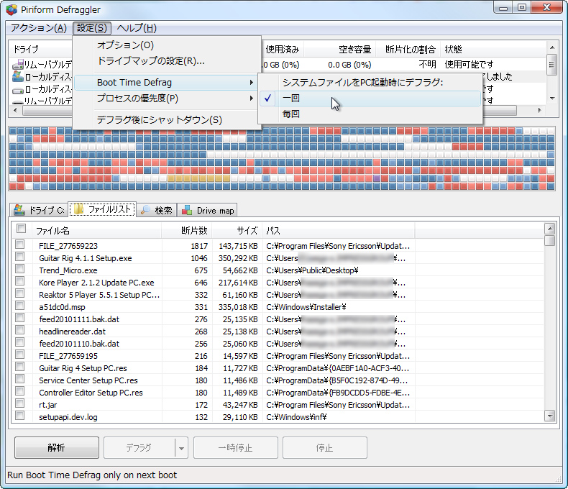Click the removable drive icon in first drive row
The height and width of the screenshot is (489, 568).
tap(18, 65)
